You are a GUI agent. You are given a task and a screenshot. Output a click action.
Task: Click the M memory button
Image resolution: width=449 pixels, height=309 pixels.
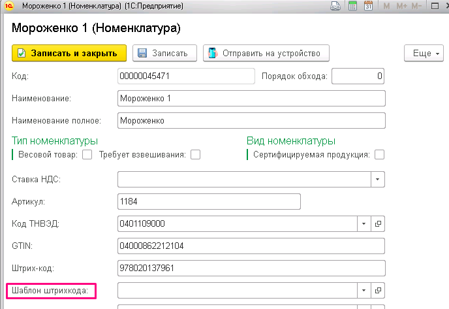[387, 7]
